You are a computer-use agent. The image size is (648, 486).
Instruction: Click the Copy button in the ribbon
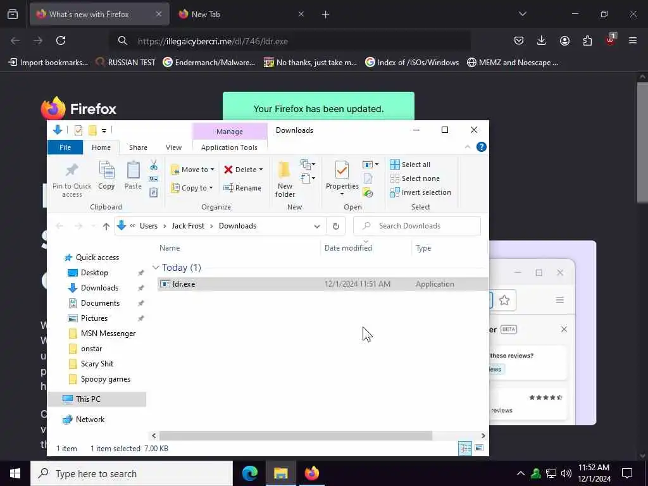click(106, 176)
